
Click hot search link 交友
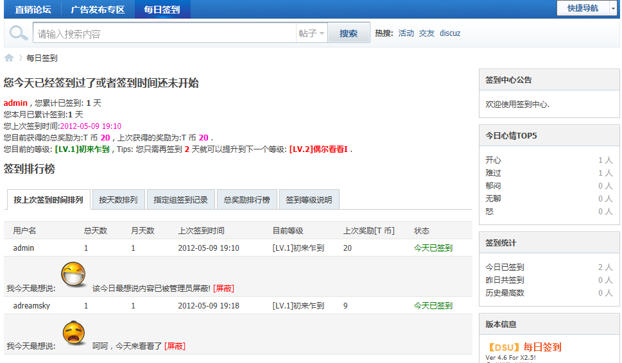(x=426, y=33)
